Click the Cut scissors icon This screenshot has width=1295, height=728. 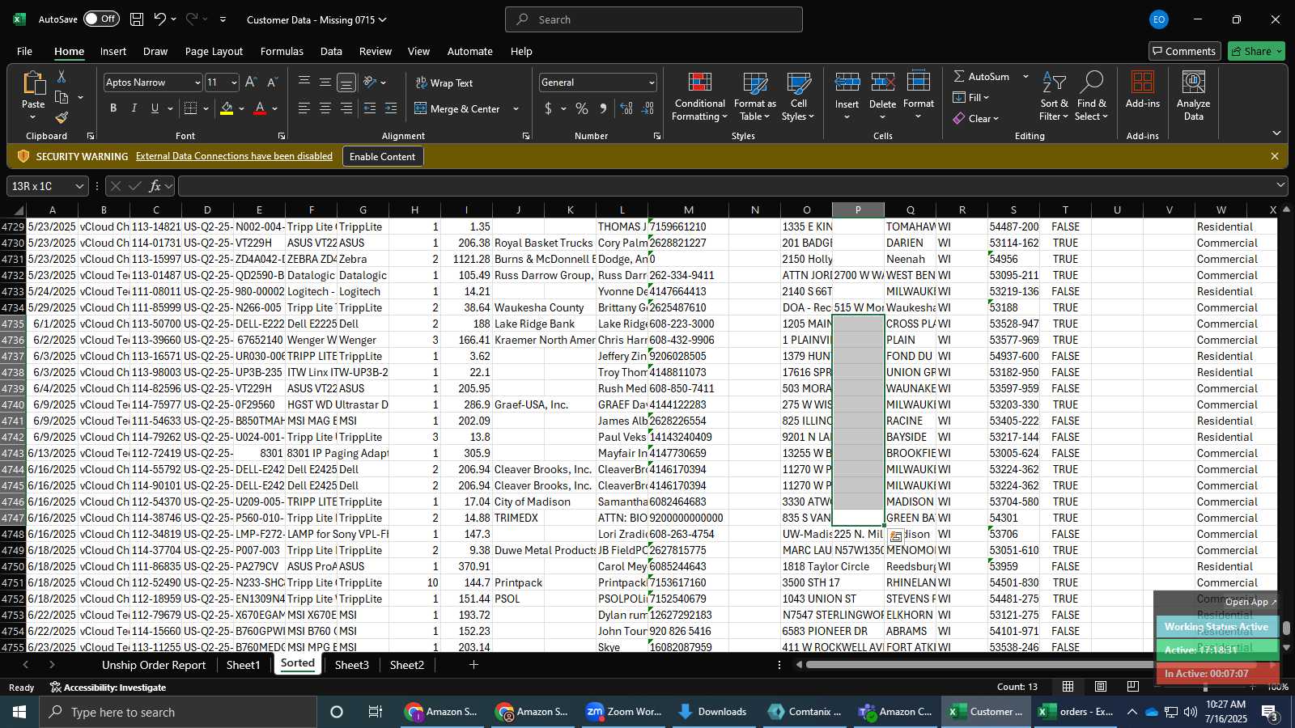pyautogui.click(x=62, y=76)
